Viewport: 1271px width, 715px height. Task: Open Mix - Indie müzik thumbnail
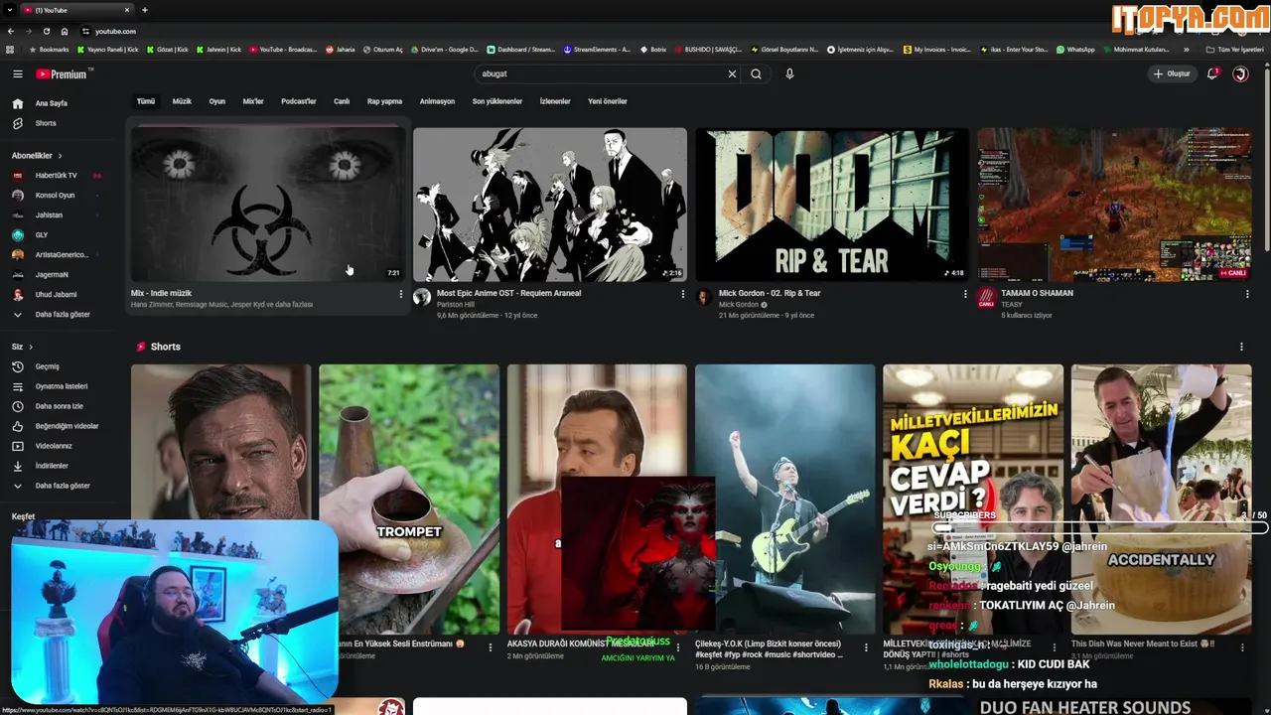pos(268,205)
